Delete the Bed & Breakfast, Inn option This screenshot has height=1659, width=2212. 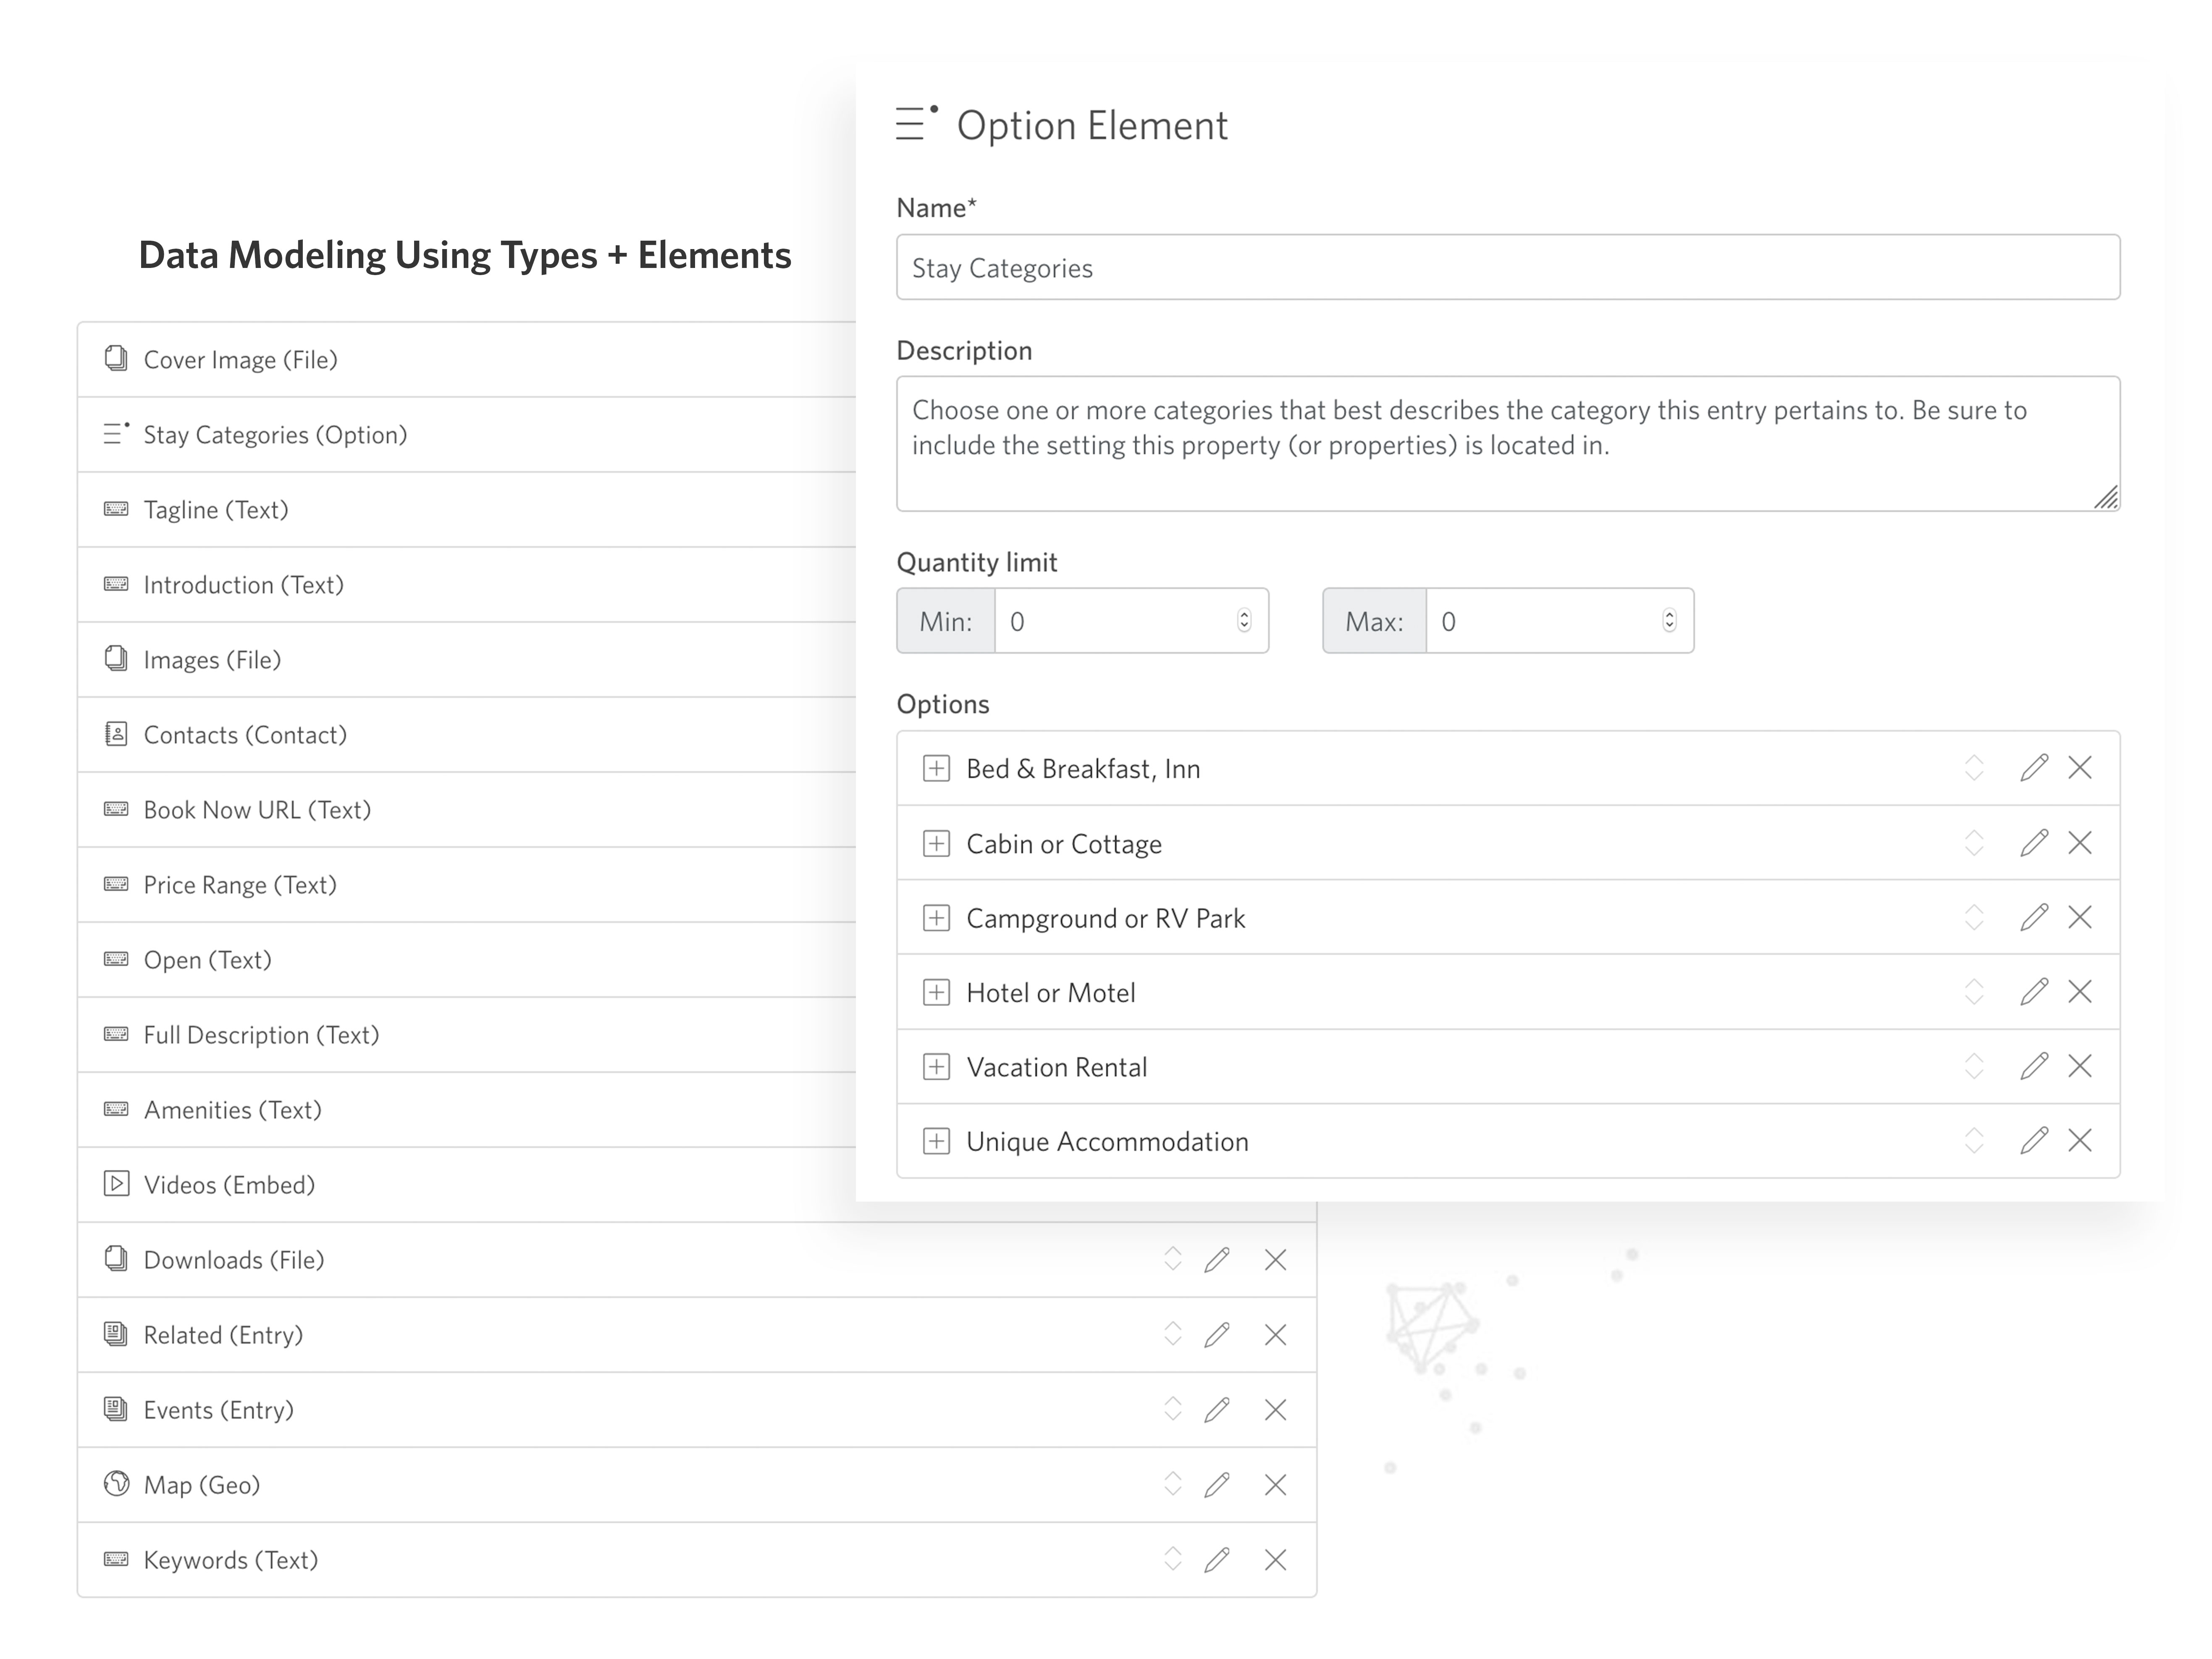pyautogui.click(x=2080, y=768)
